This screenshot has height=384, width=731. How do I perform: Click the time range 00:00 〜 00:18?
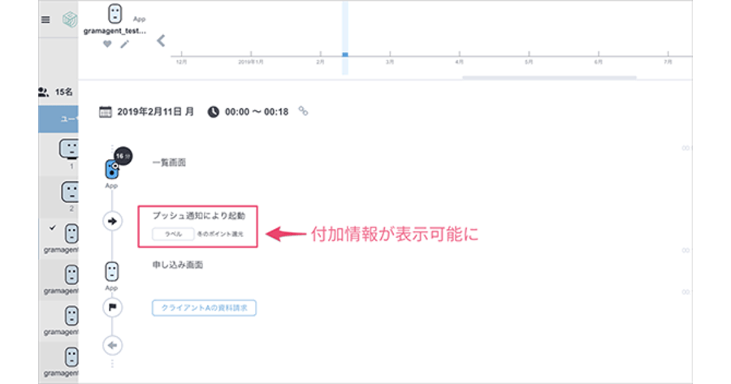click(257, 112)
